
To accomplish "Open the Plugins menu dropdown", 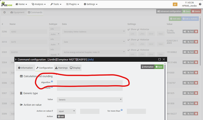I will [x=72, y=4].
